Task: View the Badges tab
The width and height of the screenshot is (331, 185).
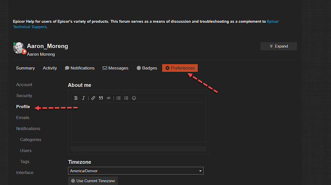Action: pos(147,68)
